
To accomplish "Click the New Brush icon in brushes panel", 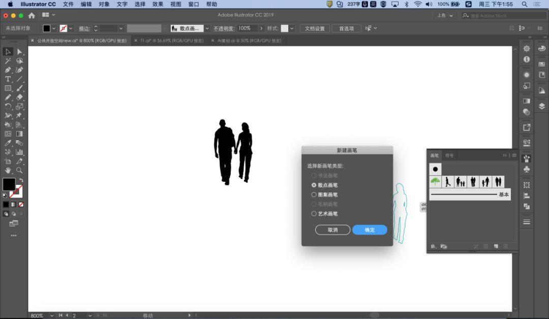I will [496, 246].
